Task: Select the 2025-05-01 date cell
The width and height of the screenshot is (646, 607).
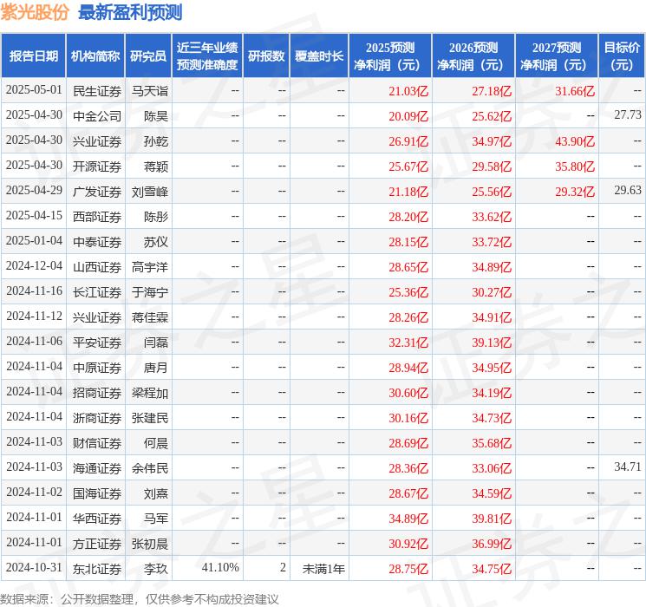Action: coord(34,90)
